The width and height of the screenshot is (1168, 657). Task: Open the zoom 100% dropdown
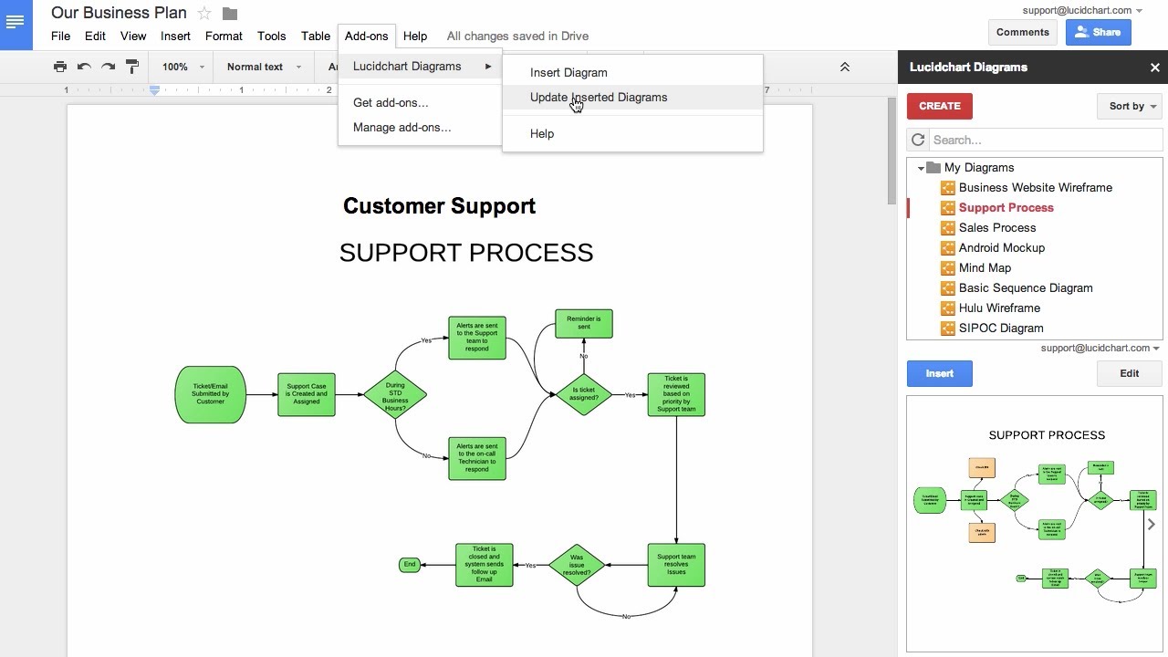[x=182, y=67]
